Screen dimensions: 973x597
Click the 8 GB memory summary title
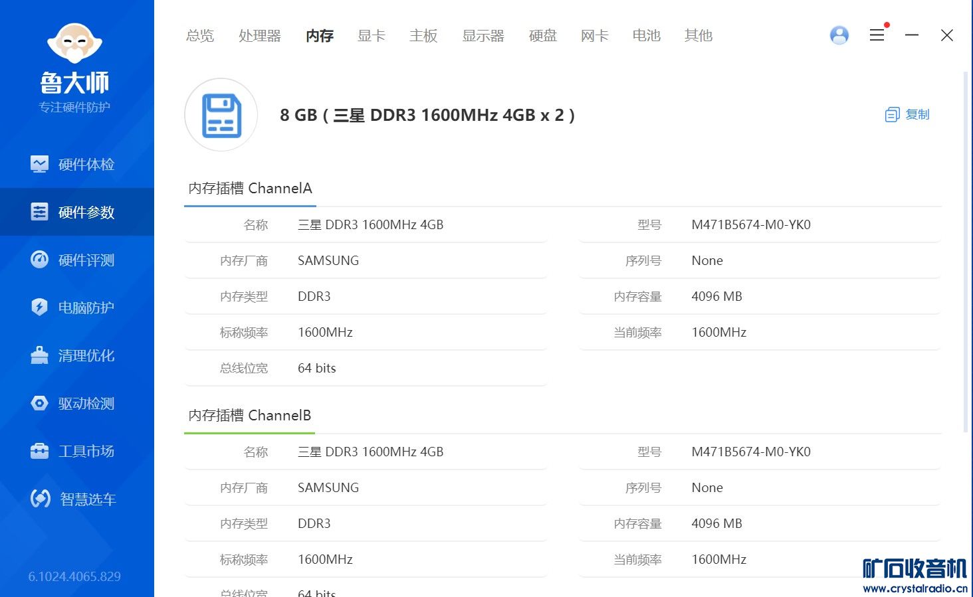[427, 115]
